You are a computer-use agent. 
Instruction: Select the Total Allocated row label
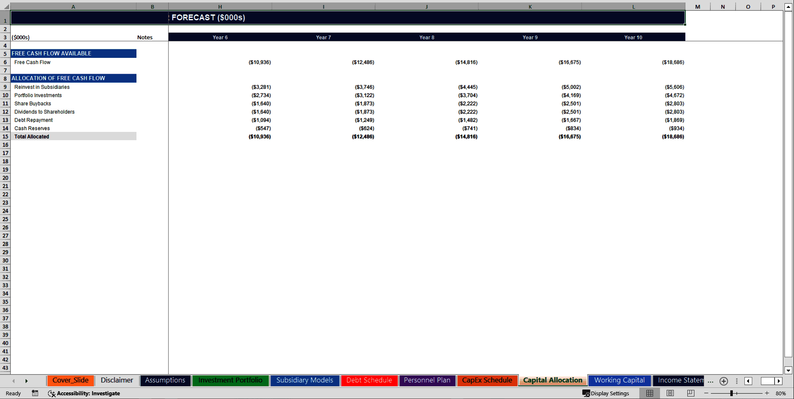[32, 136]
